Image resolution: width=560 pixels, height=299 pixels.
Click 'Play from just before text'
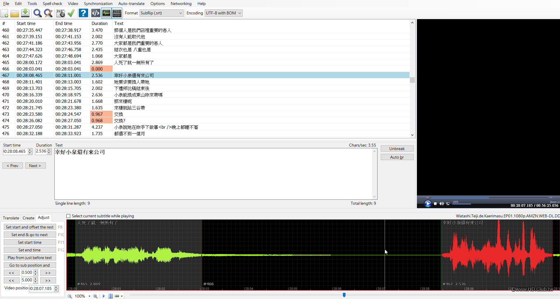pos(30,258)
